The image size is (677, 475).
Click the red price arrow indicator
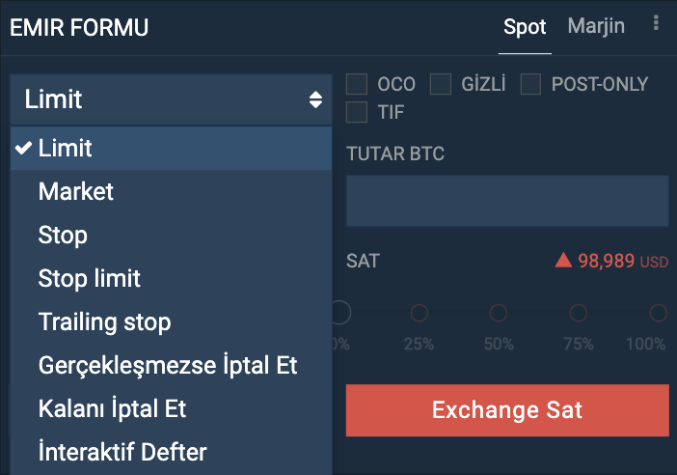click(x=563, y=261)
